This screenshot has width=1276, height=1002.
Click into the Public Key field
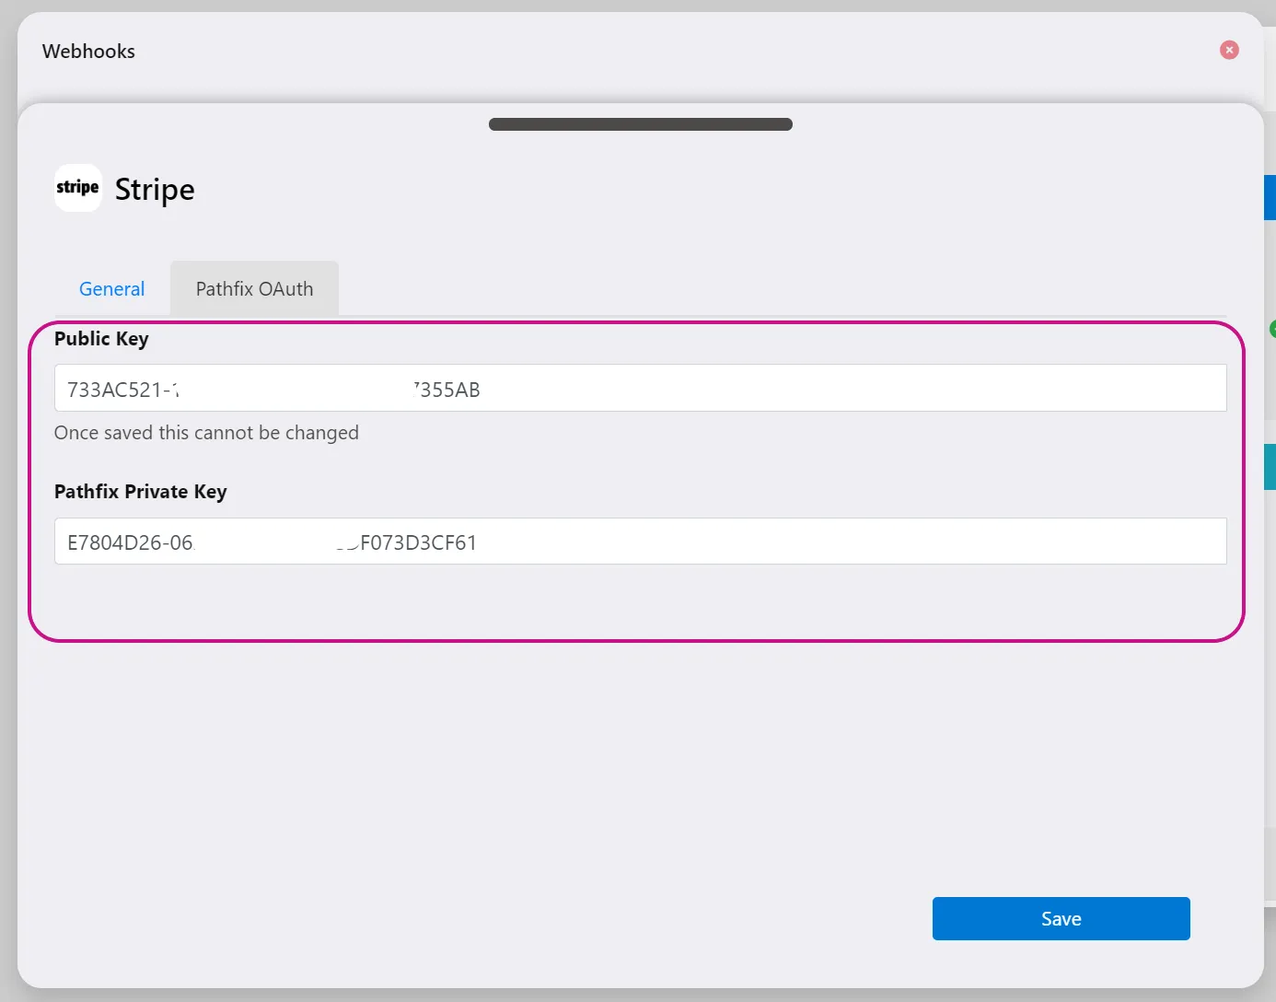[x=641, y=388]
